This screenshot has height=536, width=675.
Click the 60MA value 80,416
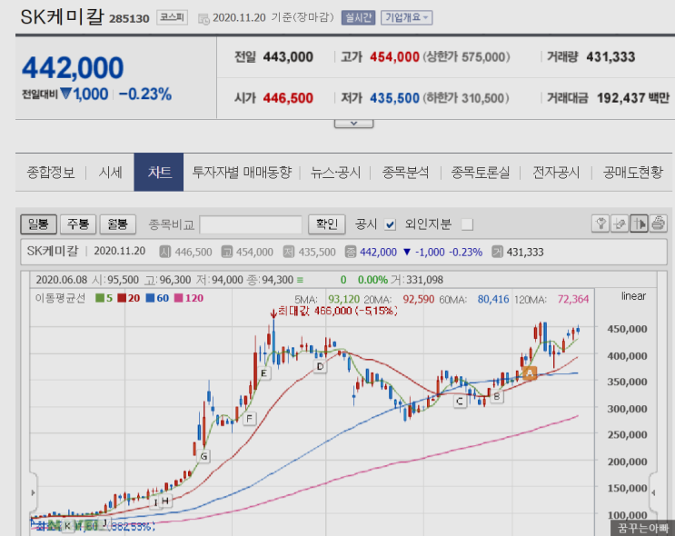point(493,299)
